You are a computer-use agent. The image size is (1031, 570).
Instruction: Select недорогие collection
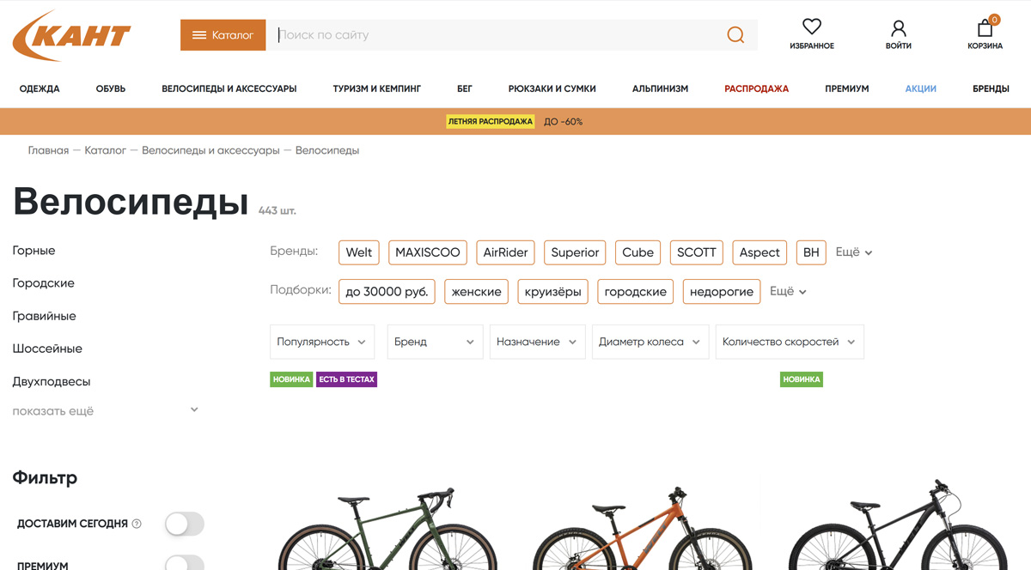[722, 292]
